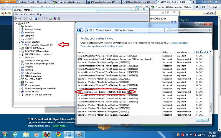Viewport: 221px width, 138px height.
Task: Open Windows Media Player on taskbar
Action: [x=36, y=135]
